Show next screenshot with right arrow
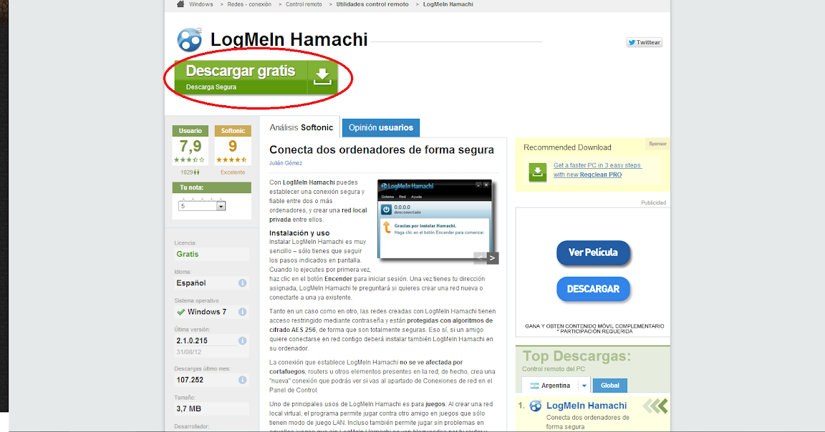825x432 pixels. (x=493, y=257)
